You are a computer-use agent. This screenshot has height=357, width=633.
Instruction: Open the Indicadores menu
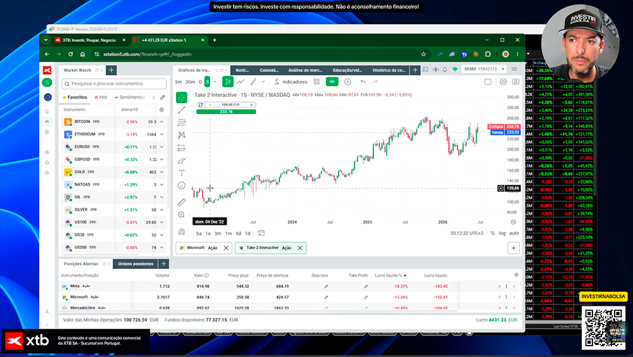(x=291, y=82)
